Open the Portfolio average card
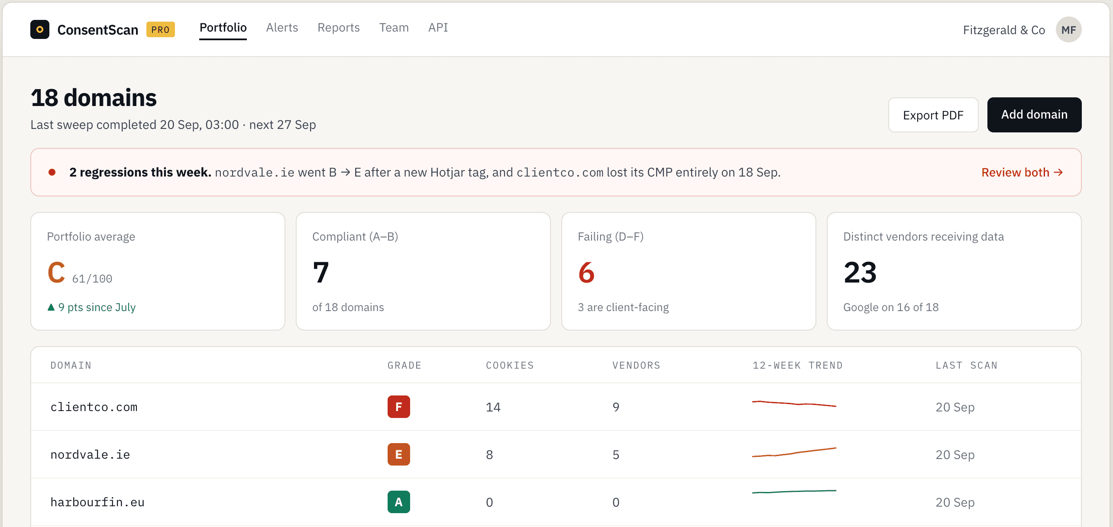The height and width of the screenshot is (527, 1113). tap(158, 271)
